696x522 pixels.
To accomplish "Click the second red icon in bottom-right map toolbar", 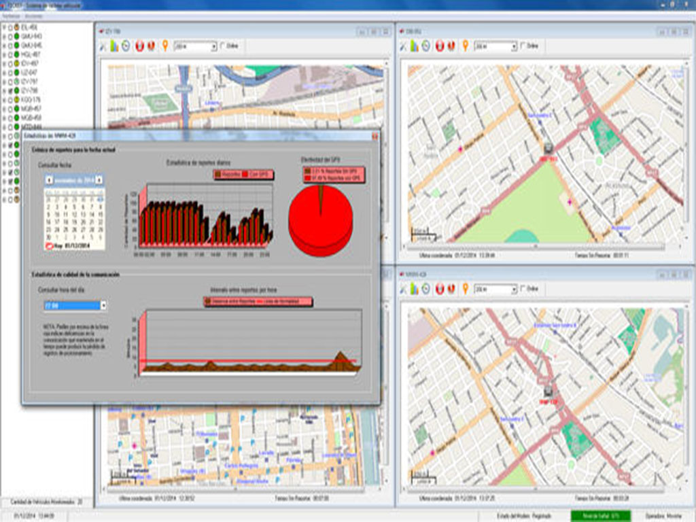I will 450,289.
